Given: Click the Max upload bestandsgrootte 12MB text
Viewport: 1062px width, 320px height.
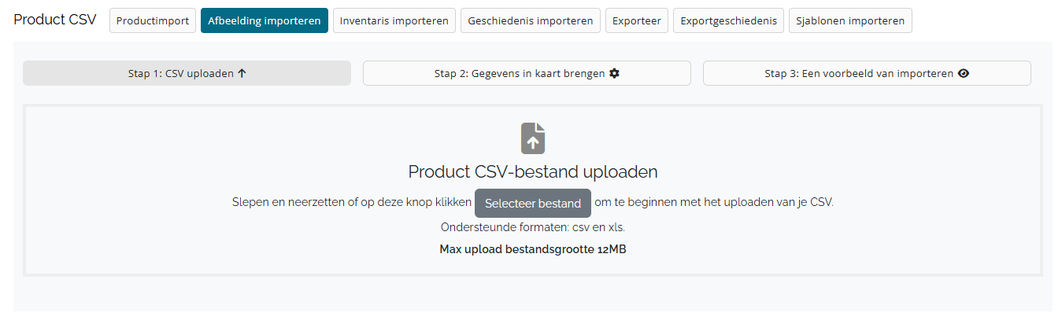Looking at the screenshot, I should pos(533,249).
